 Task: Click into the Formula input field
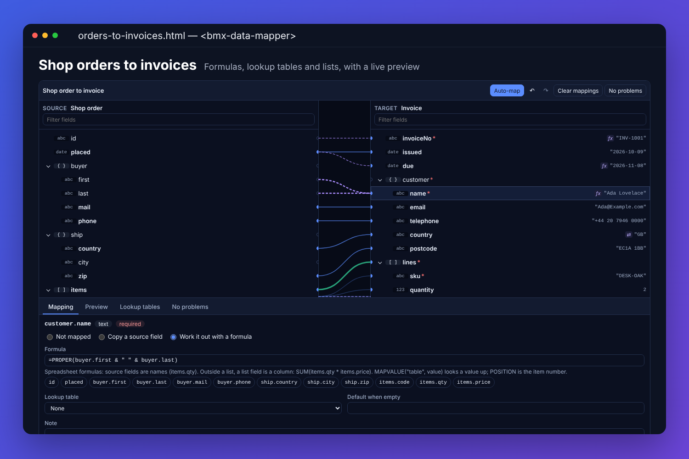[x=344, y=360]
